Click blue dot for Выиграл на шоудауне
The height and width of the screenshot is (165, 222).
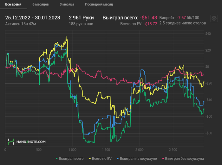118,159
